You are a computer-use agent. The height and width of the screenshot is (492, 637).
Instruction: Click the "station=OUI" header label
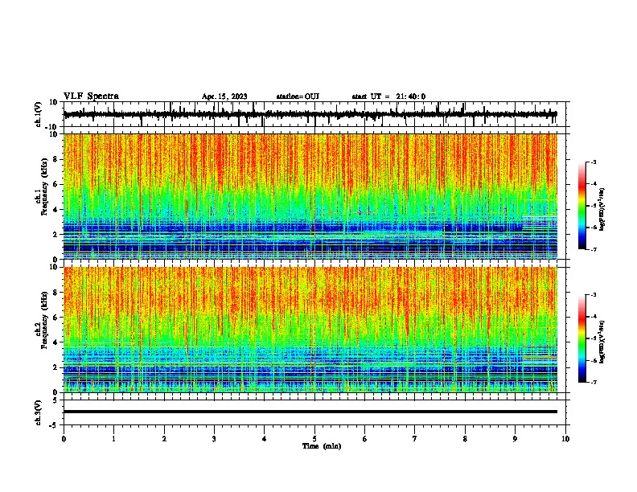click(298, 96)
